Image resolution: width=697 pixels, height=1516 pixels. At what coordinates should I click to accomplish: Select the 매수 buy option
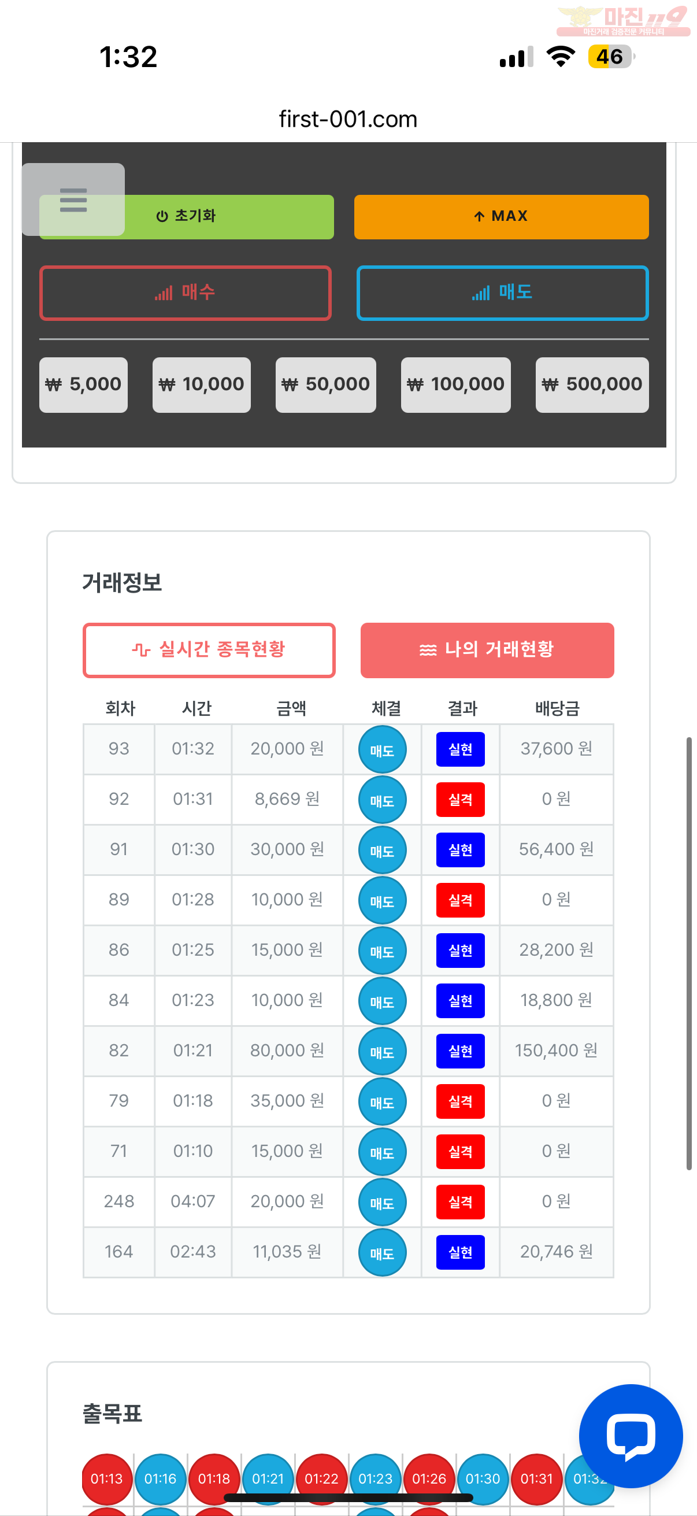[x=186, y=293]
